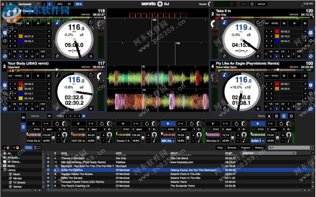Open the FX panel

pos(69,4)
